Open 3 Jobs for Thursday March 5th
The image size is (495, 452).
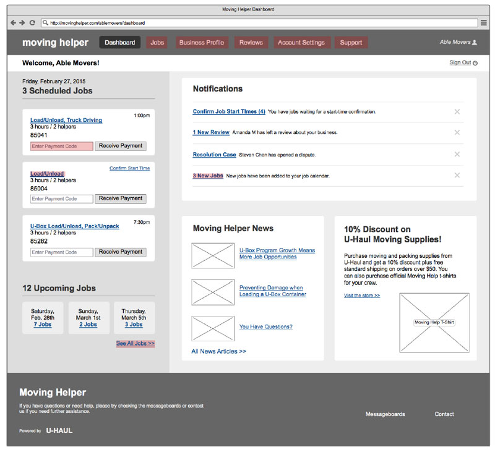click(134, 324)
